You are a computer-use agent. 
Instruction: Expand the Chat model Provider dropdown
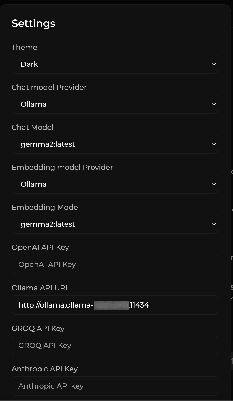115,104
